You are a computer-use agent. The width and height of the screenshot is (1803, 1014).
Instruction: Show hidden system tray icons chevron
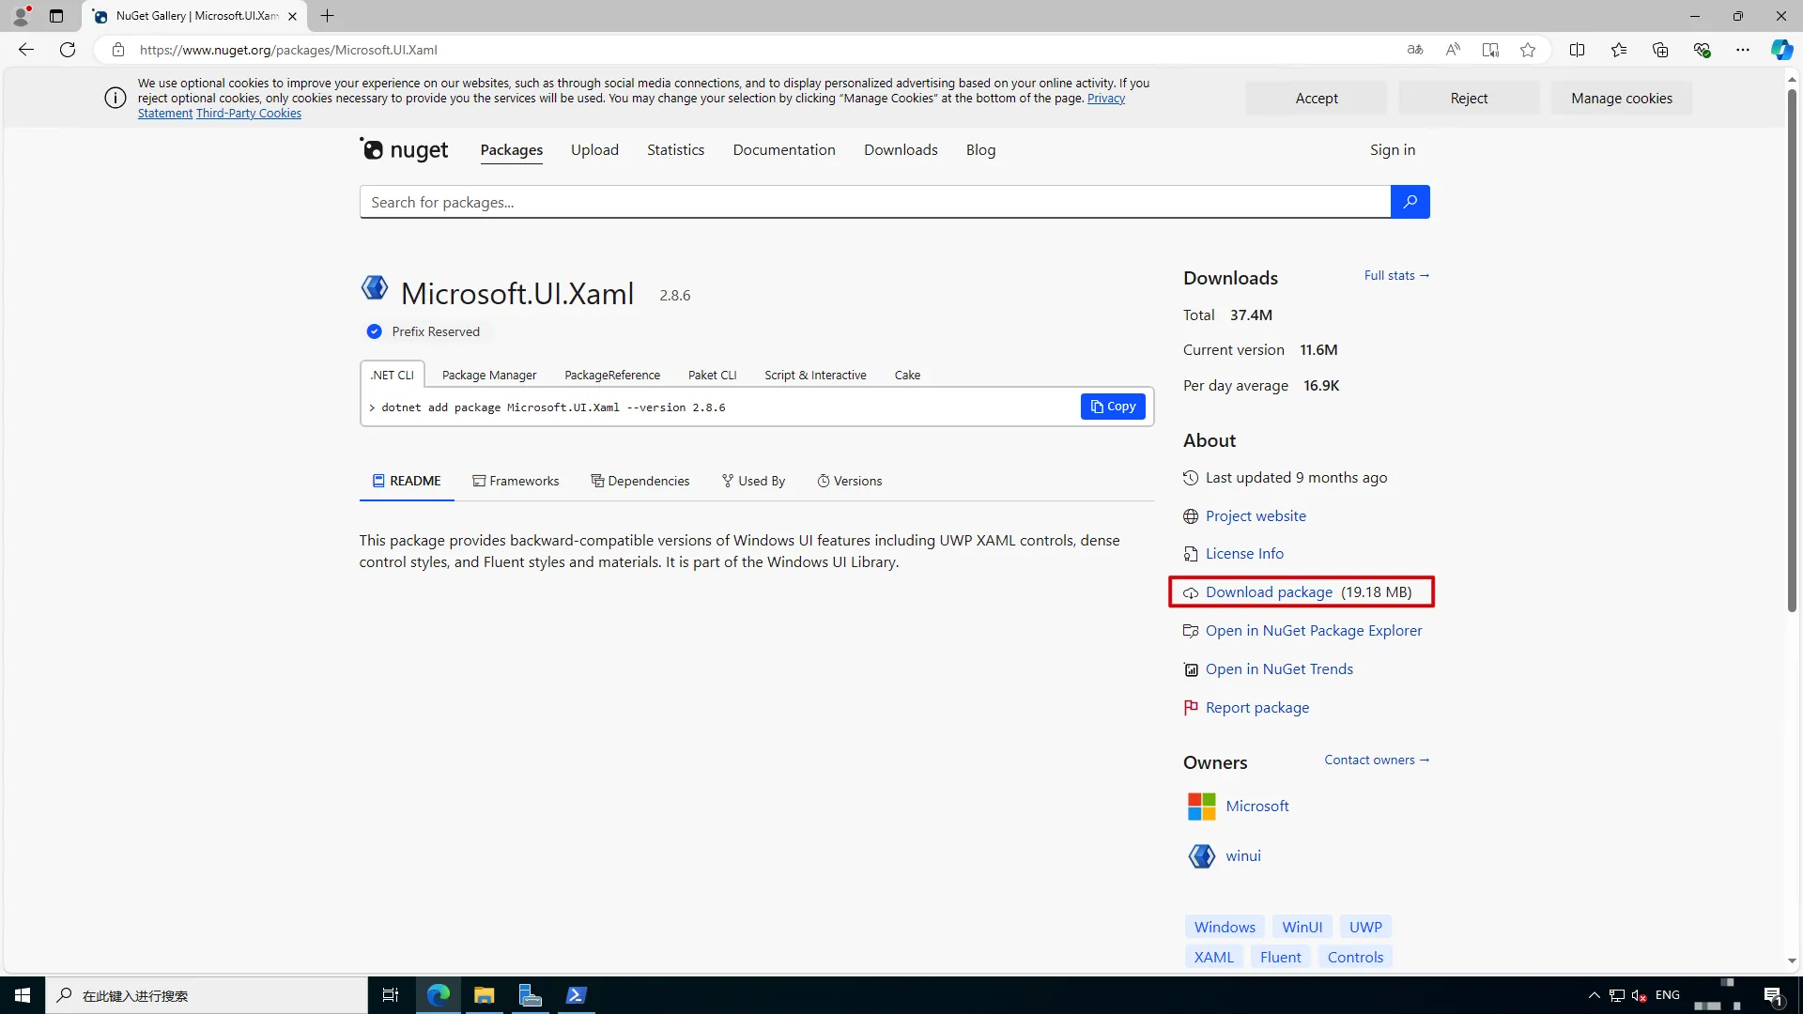pyautogui.click(x=1594, y=995)
